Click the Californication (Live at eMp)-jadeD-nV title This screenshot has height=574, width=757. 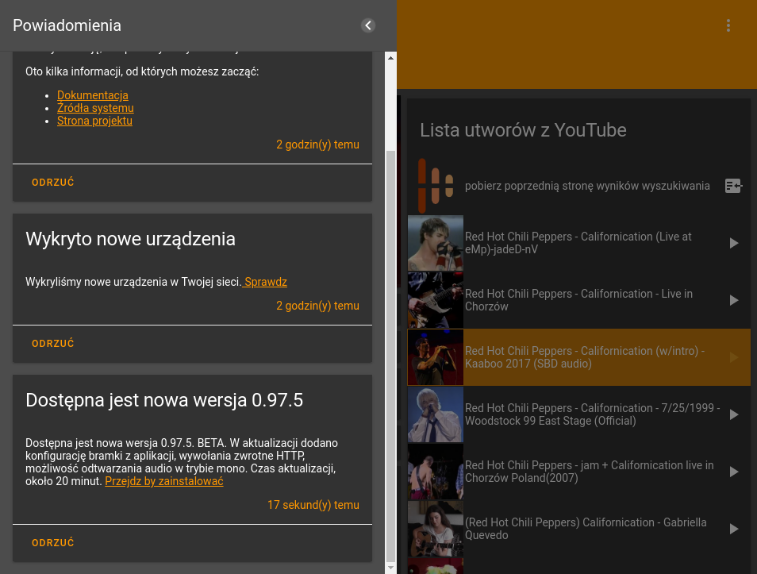(x=578, y=243)
